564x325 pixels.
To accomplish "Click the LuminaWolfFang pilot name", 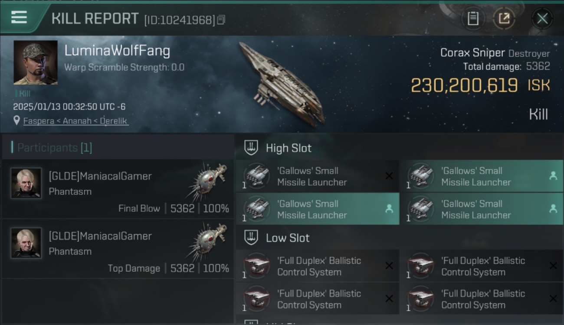I will tap(117, 51).
